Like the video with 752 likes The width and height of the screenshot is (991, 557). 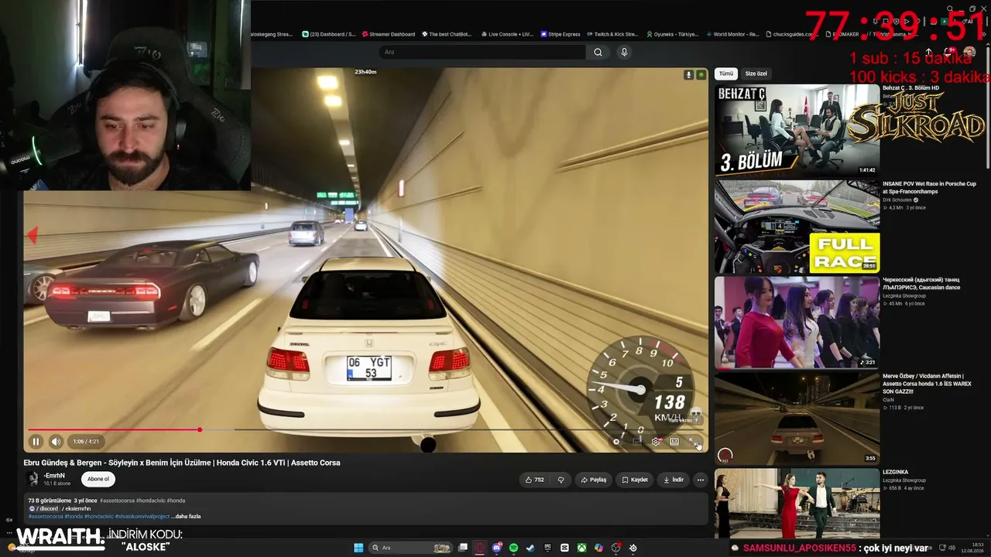coord(534,480)
